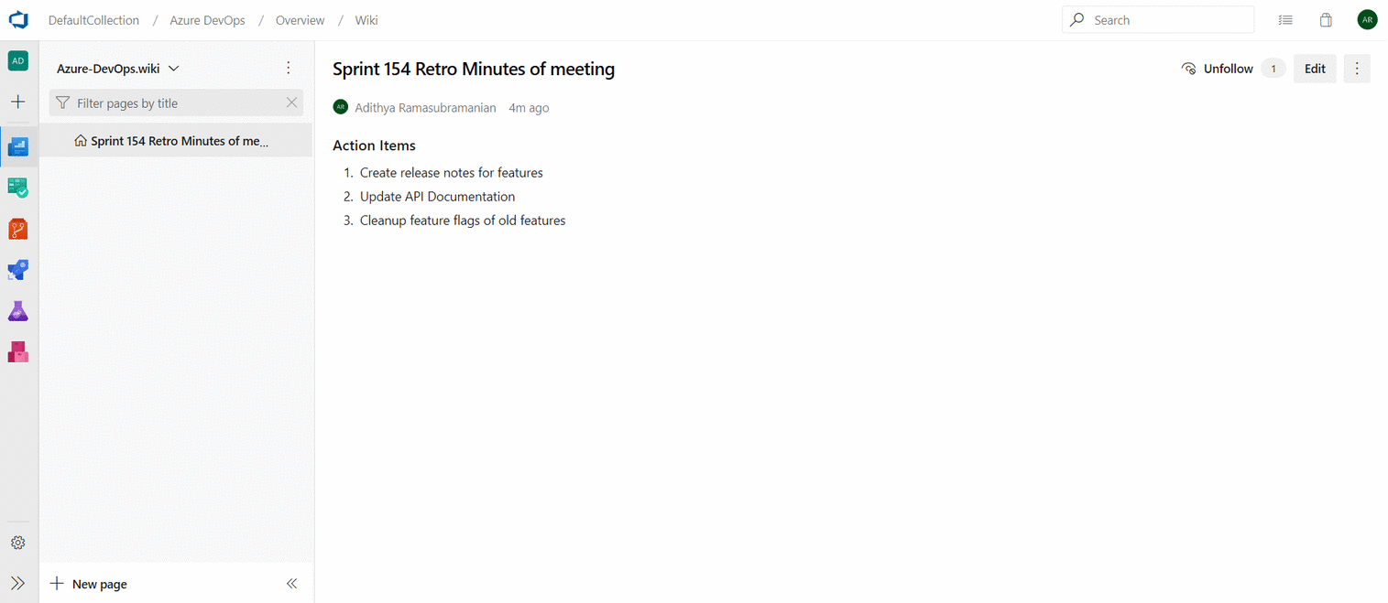Select the Repos branch icon in sidebar
The height and width of the screenshot is (603, 1388).
pos(18,229)
